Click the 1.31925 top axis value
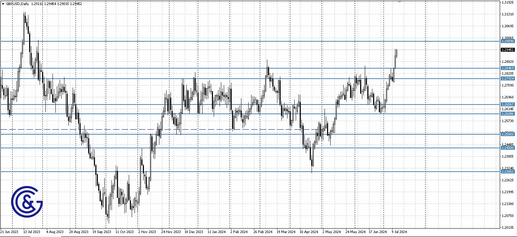The width and height of the screenshot is (517, 237). pos(508,2)
